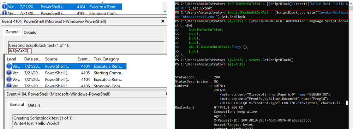
Task: Open General tab in the &${vArX2} event pane
Action: [12, 32]
